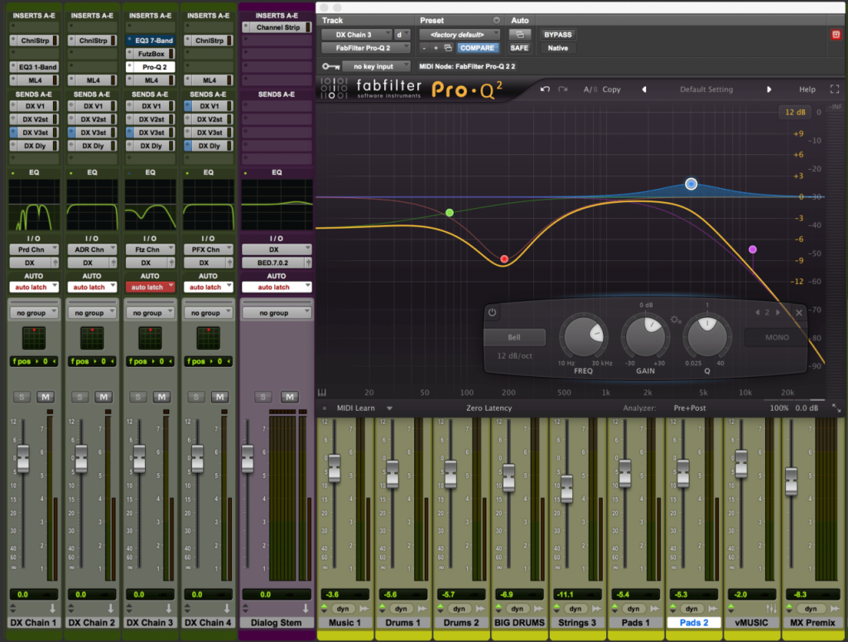The image size is (848, 642).
Task: Click the preset minus button
Action: [x=424, y=48]
